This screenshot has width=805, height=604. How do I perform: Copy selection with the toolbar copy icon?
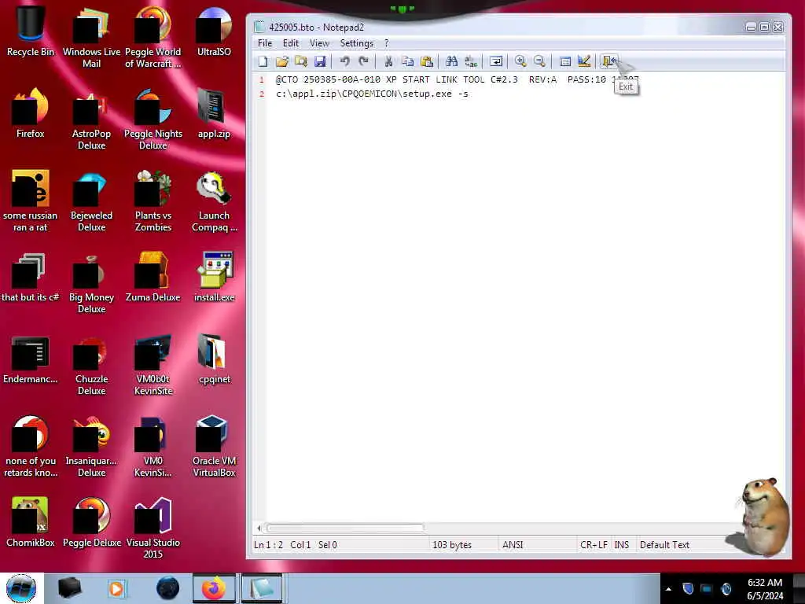408,61
